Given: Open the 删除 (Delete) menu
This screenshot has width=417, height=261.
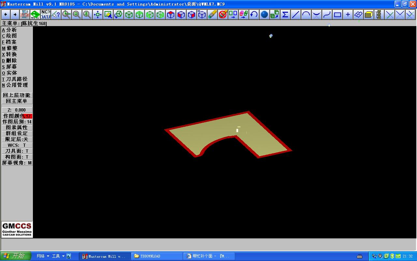Looking at the screenshot, I should coord(9,61).
